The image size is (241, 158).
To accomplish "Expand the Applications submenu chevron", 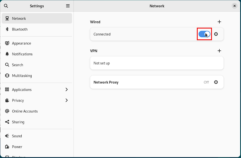I will coord(67,90).
